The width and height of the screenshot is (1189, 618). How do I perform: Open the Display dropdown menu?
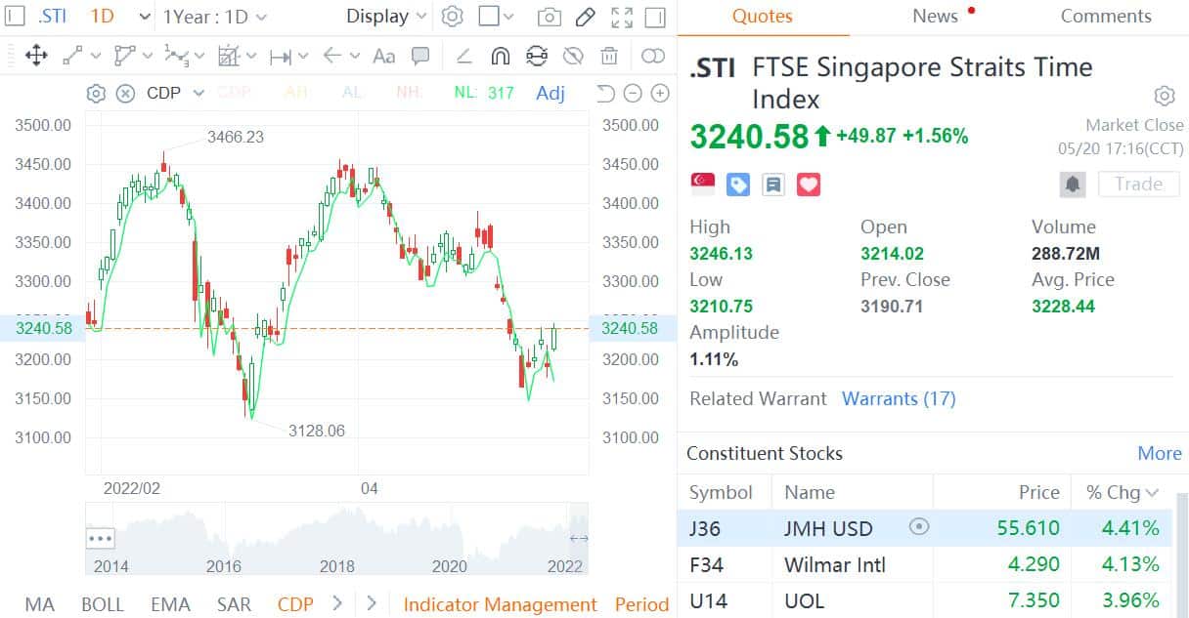click(387, 17)
